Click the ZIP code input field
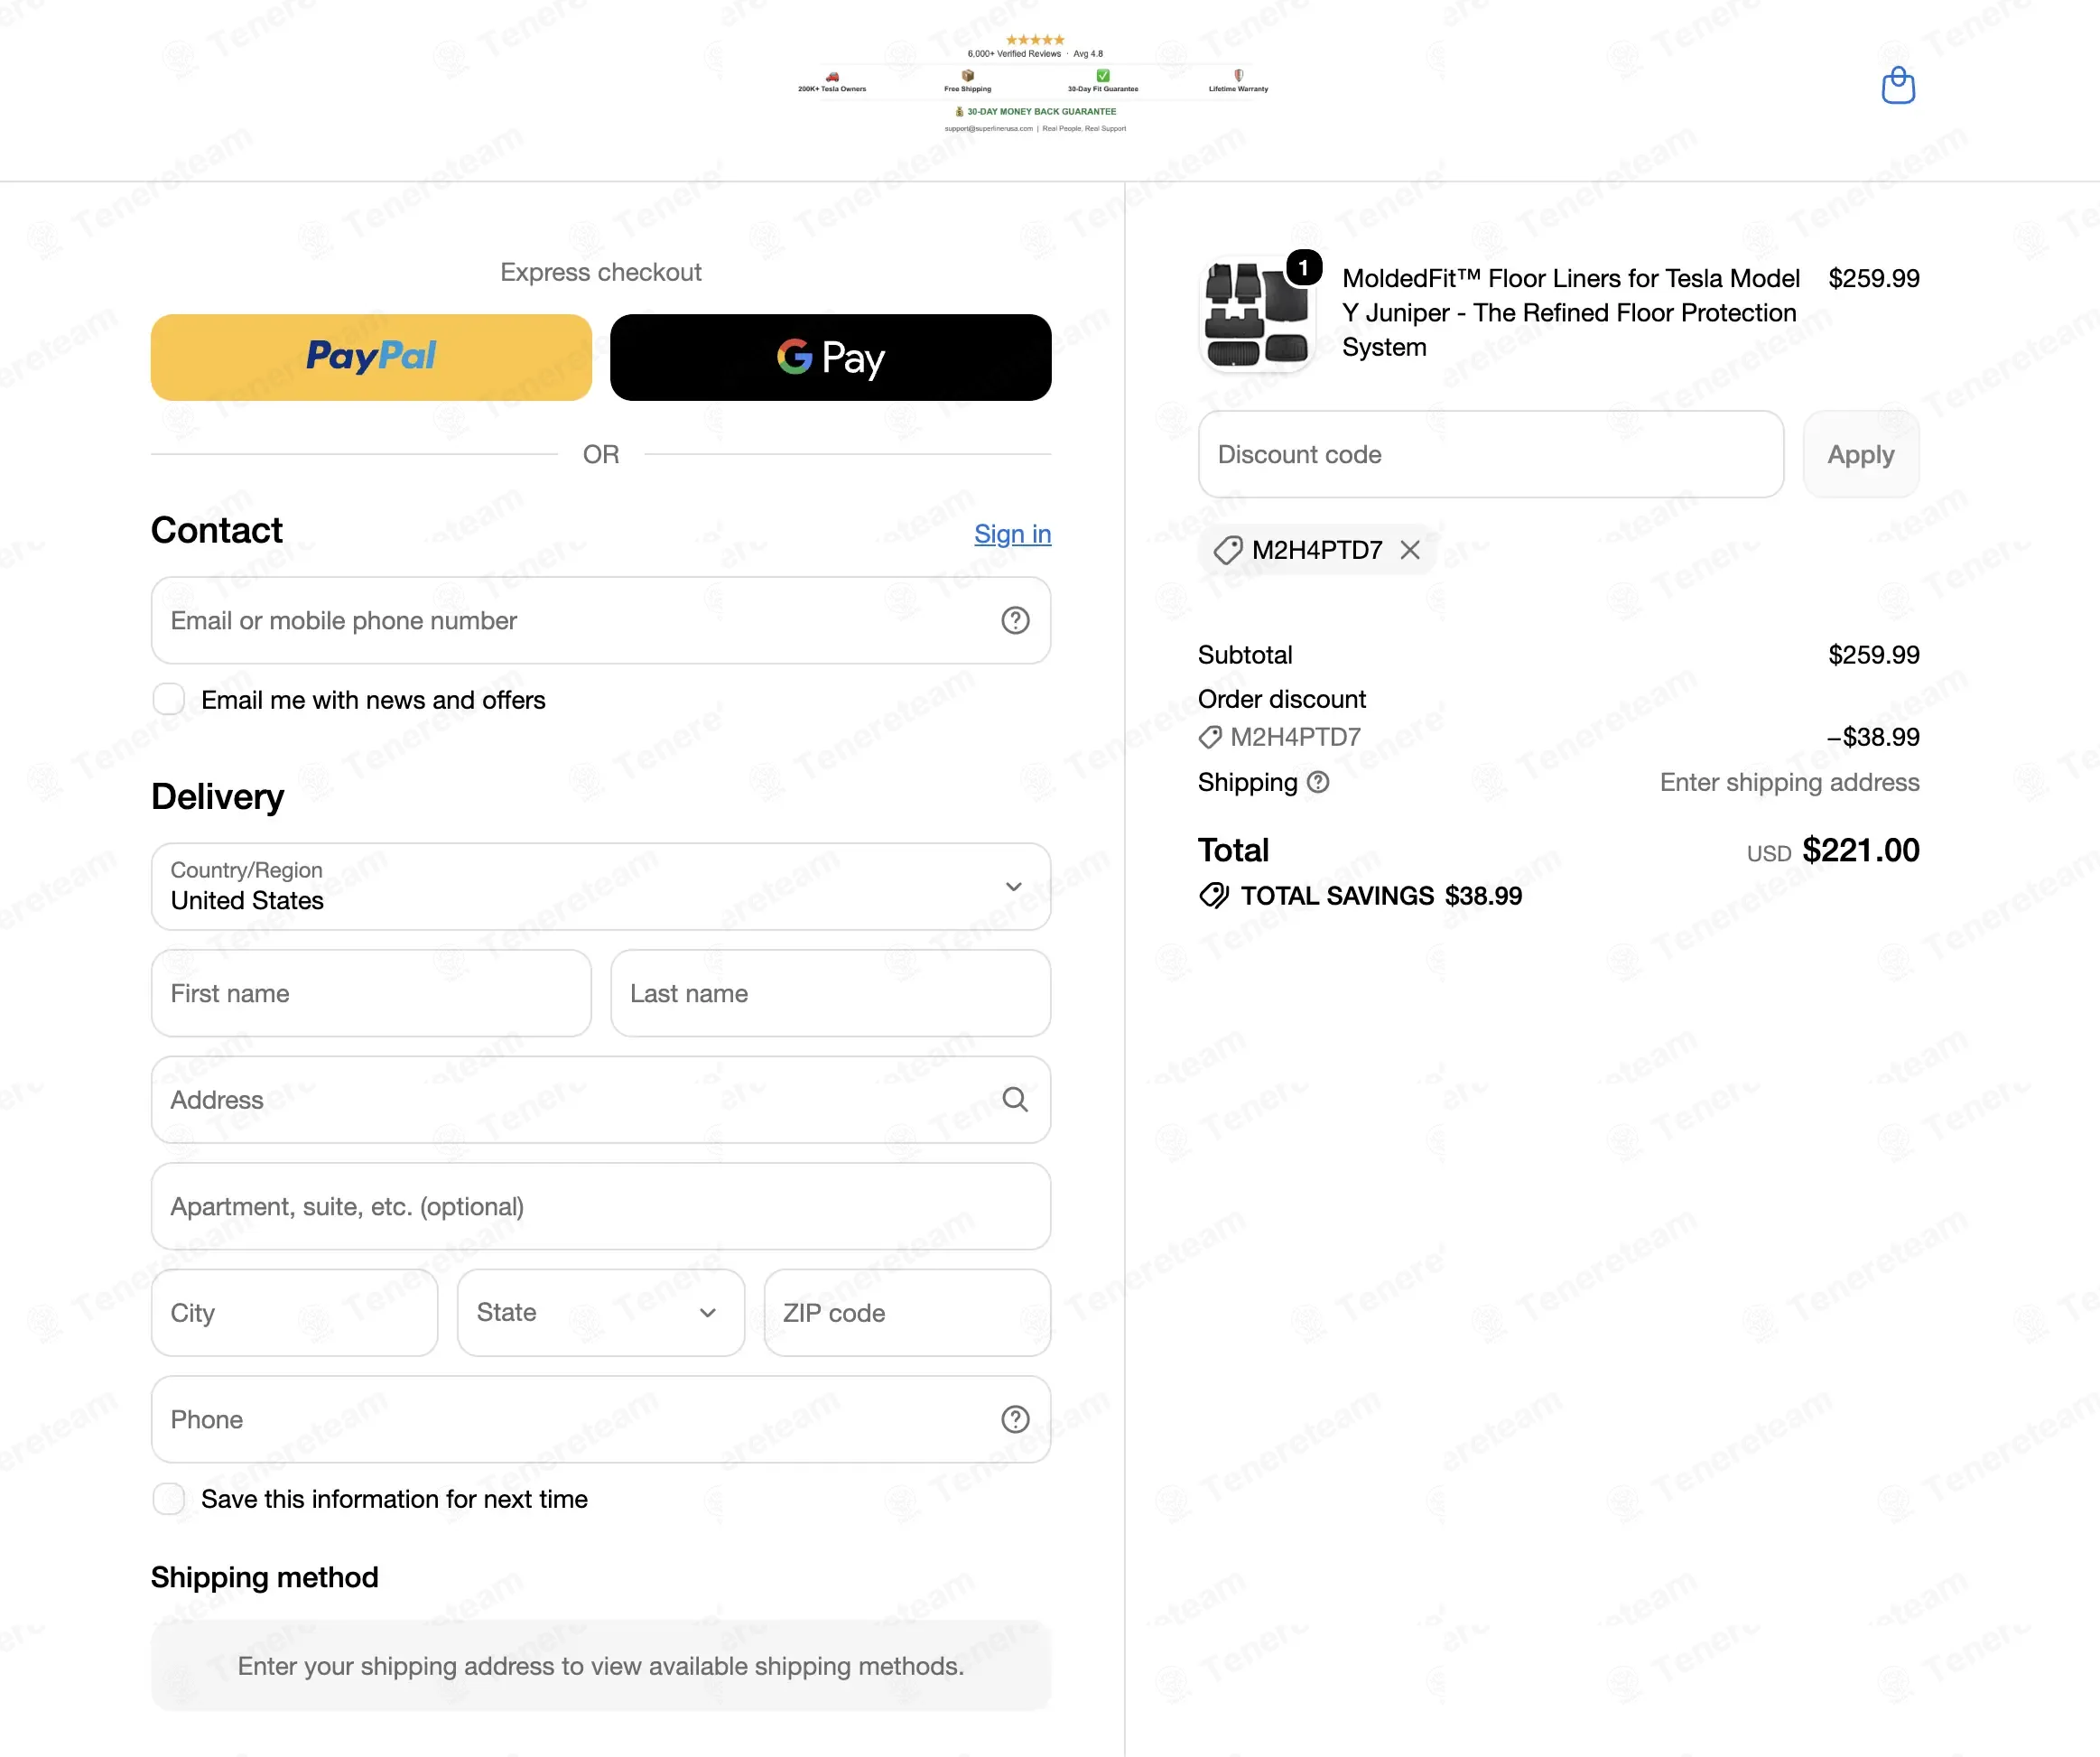This screenshot has width=2100, height=1757. 906,1312
